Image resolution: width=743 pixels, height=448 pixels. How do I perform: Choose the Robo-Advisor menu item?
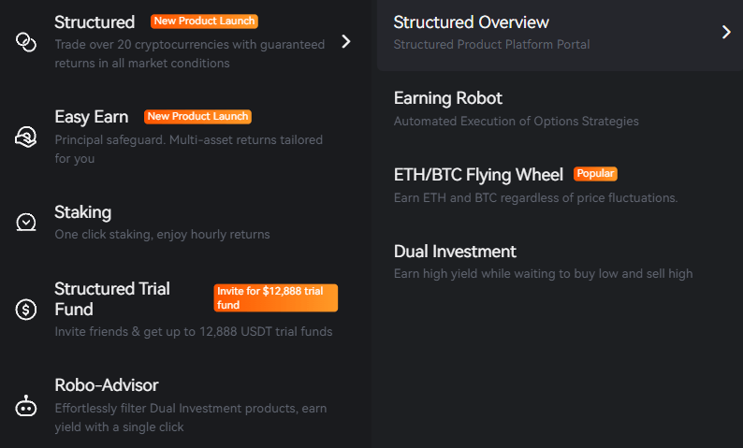pyautogui.click(x=107, y=385)
